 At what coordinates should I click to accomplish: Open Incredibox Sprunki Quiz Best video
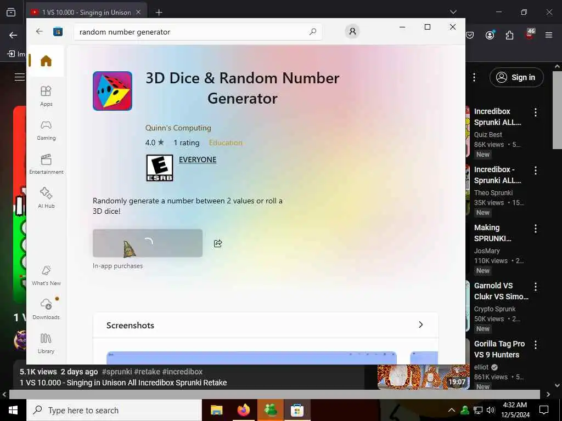pyautogui.click(x=497, y=117)
